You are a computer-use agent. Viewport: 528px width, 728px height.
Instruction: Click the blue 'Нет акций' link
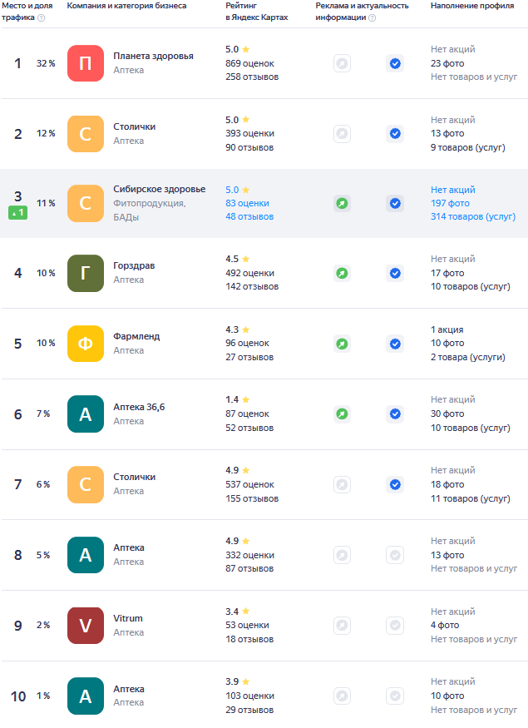[453, 190]
